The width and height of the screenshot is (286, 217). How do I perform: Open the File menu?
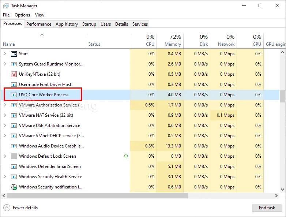[6, 15]
